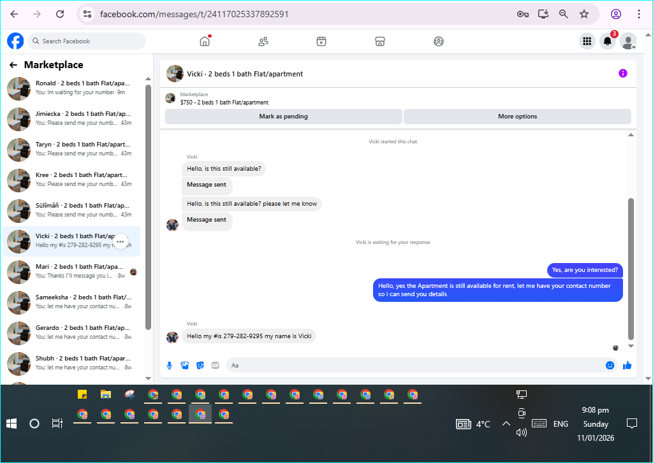Click the browser back arrow

tap(14, 14)
